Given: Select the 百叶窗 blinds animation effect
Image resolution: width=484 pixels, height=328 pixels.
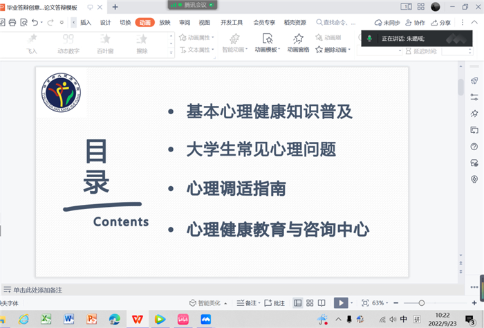Looking at the screenshot, I should [105, 44].
